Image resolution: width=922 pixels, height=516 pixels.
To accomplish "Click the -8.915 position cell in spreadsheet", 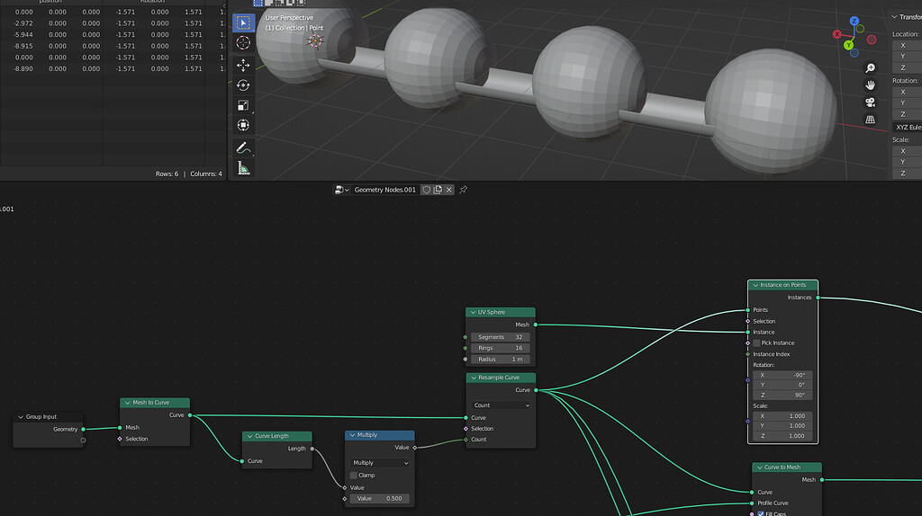I will (x=23, y=46).
